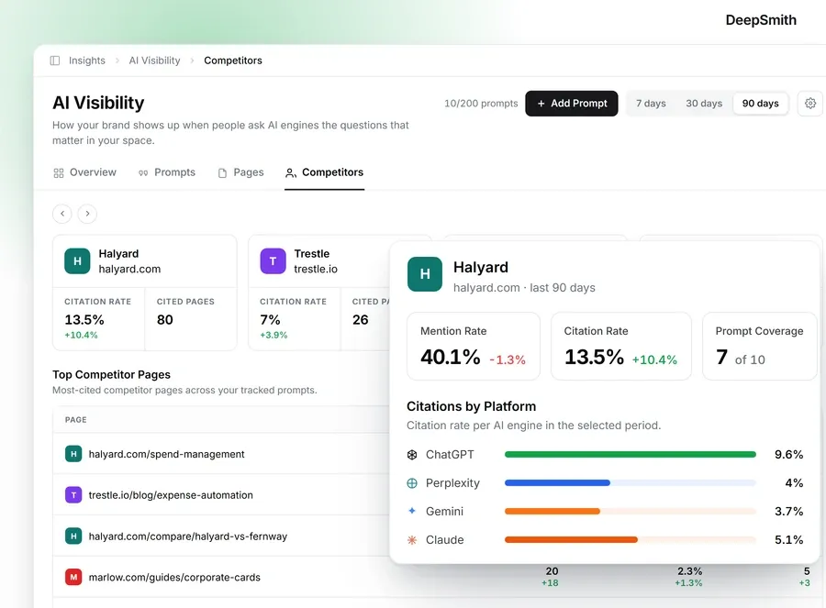
Task: Click Halyard avatar in competitor card
Action: [x=77, y=261]
